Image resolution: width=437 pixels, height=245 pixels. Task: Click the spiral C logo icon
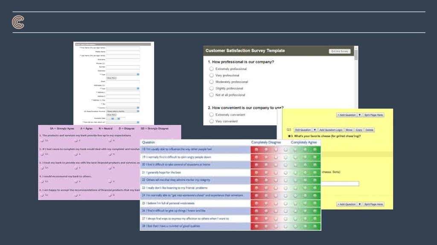pos(18,22)
